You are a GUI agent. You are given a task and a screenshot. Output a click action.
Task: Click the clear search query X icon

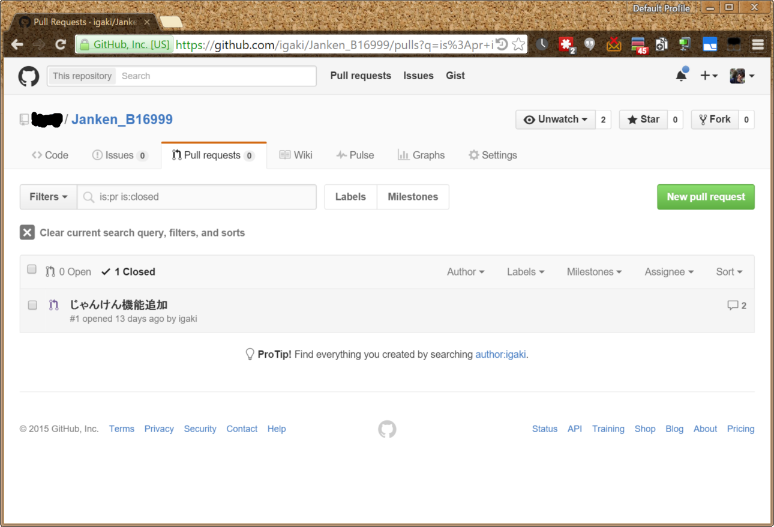click(27, 233)
